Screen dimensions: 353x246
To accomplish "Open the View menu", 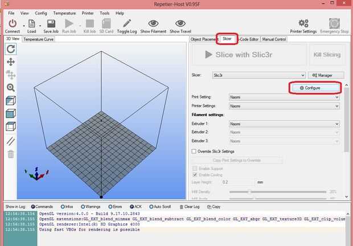I will pyautogui.click(x=24, y=13).
